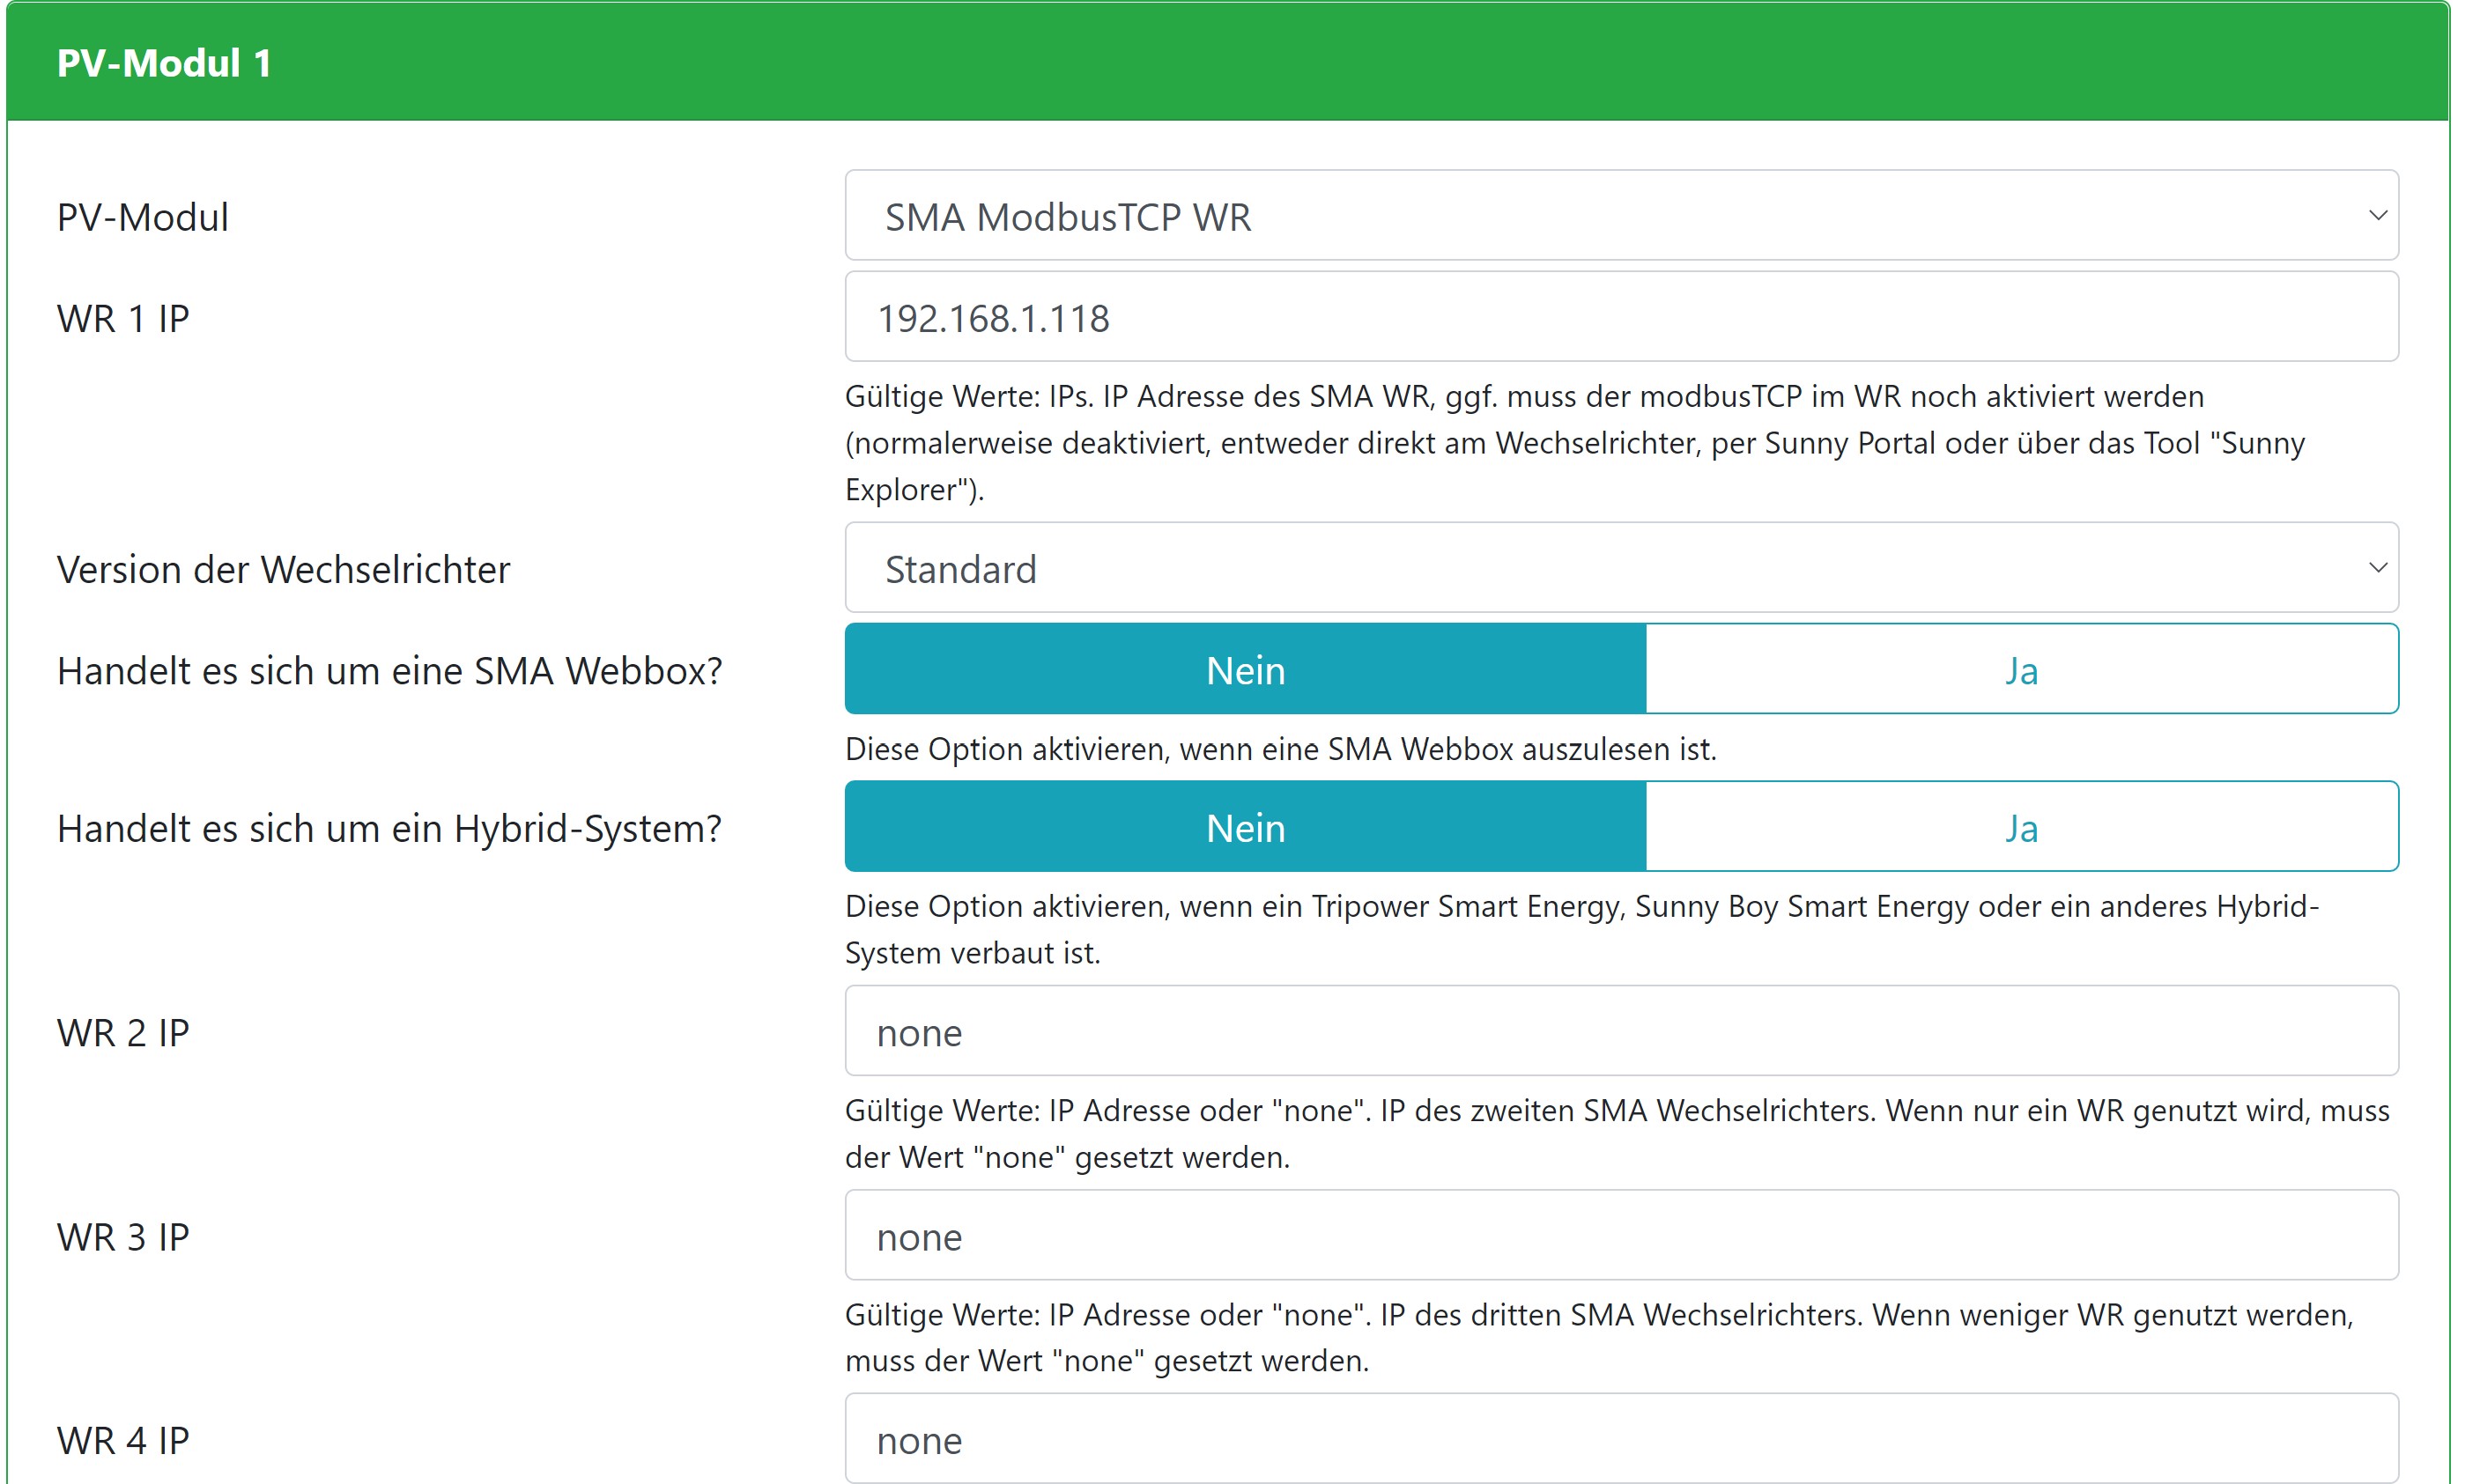2480x1484 pixels.
Task: Select Nein for SMA Webbox
Action: pos(1245,670)
